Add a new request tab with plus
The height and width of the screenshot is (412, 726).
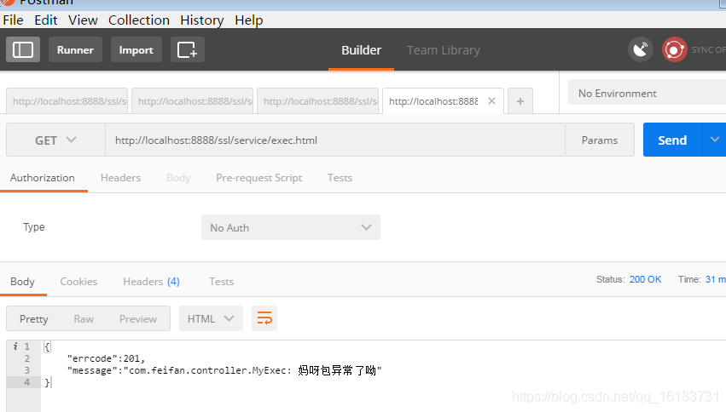tap(520, 100)
